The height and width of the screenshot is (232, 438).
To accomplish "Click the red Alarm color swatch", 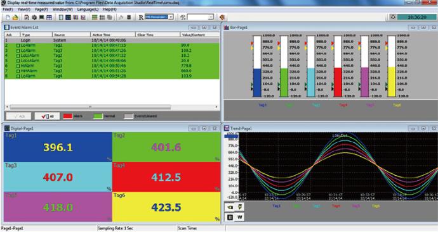I will point(67,116).
